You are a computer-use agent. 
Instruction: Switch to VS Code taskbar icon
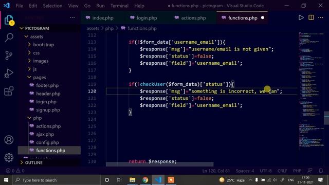click(158, 180)
